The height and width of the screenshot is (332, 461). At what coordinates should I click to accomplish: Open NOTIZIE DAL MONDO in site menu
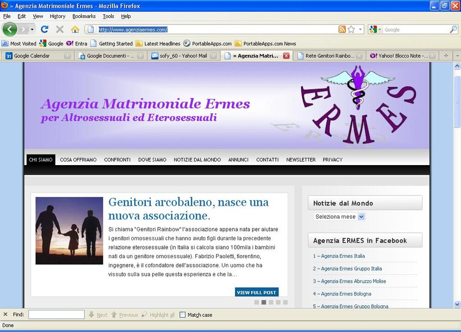click(x=197, y=160)
